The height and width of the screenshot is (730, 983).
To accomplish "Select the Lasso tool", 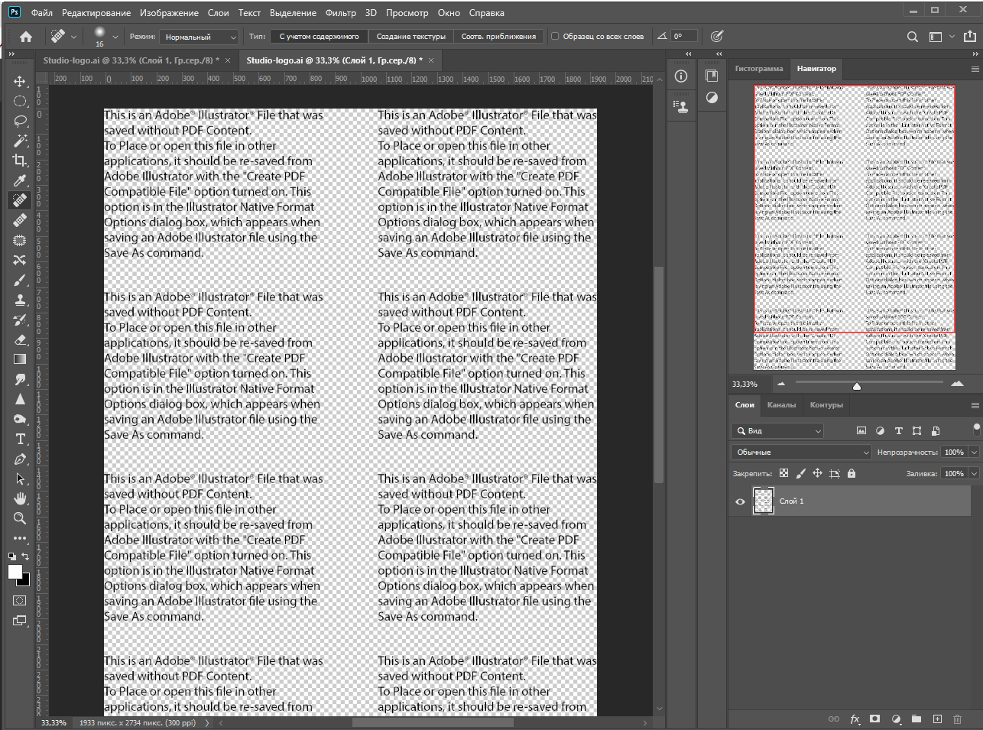I will point(20,121).
